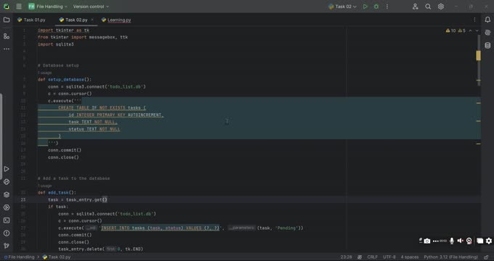Open the Problems tool window

7,233
